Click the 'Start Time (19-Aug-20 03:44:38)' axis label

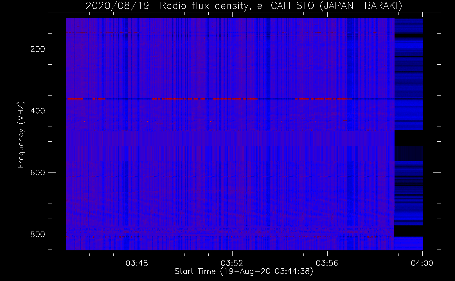coord(244,271)
